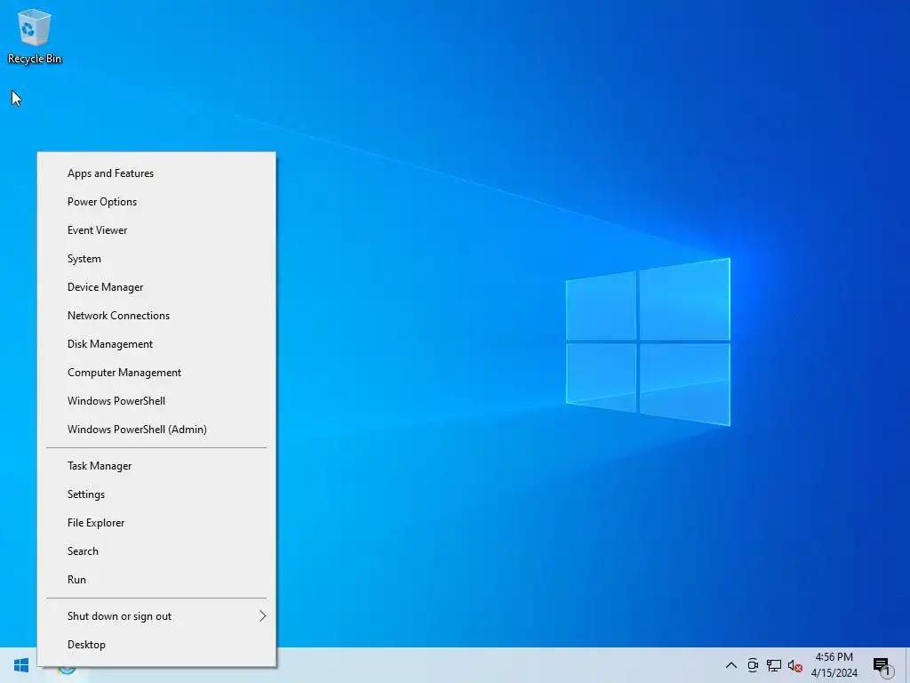Open the network status tray icon
This screenshot has height=683, width=910.
pyautogui.click(x=774, y=665)
